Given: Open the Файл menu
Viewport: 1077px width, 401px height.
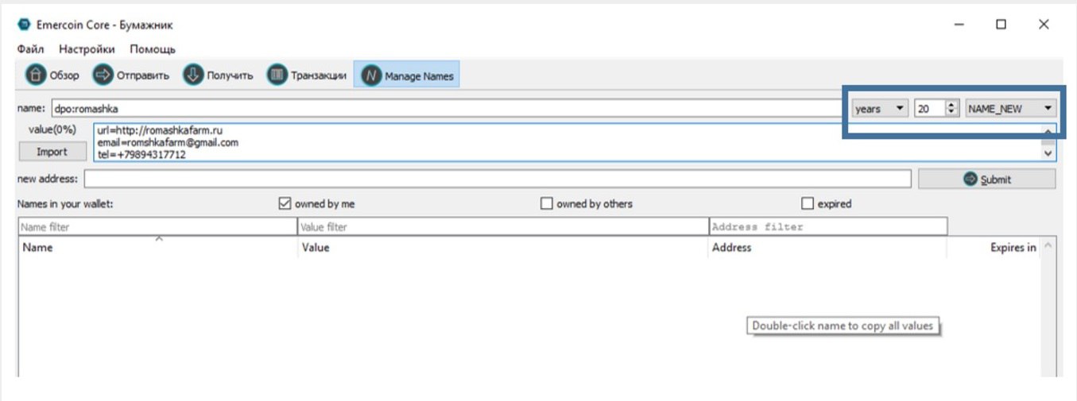Looking at the screenshot, I should [x=30, y=49].
